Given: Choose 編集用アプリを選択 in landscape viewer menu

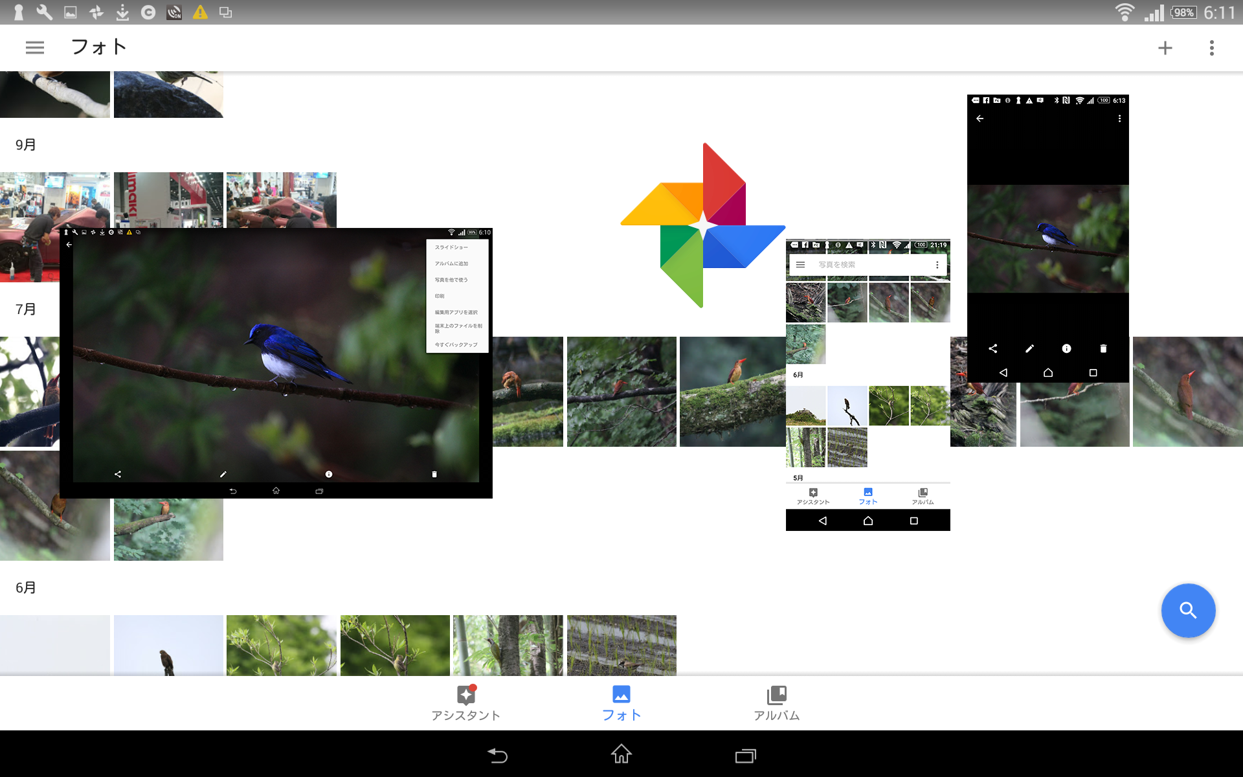Looking at the screenshot, I should (x=457, y=312).
